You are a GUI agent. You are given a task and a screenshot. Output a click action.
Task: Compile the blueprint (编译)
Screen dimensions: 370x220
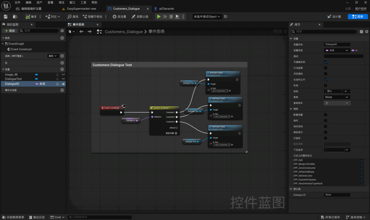[31, 17]
